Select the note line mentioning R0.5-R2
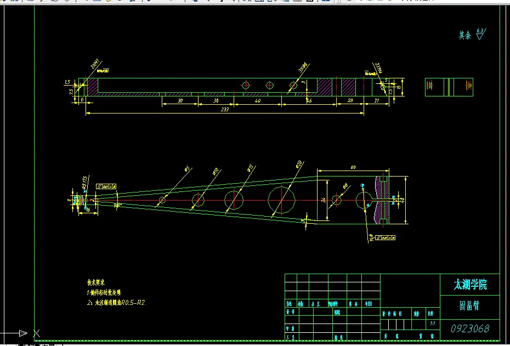Screen dimensions: 510x346 pyautogui.click(x=117, y=303)
